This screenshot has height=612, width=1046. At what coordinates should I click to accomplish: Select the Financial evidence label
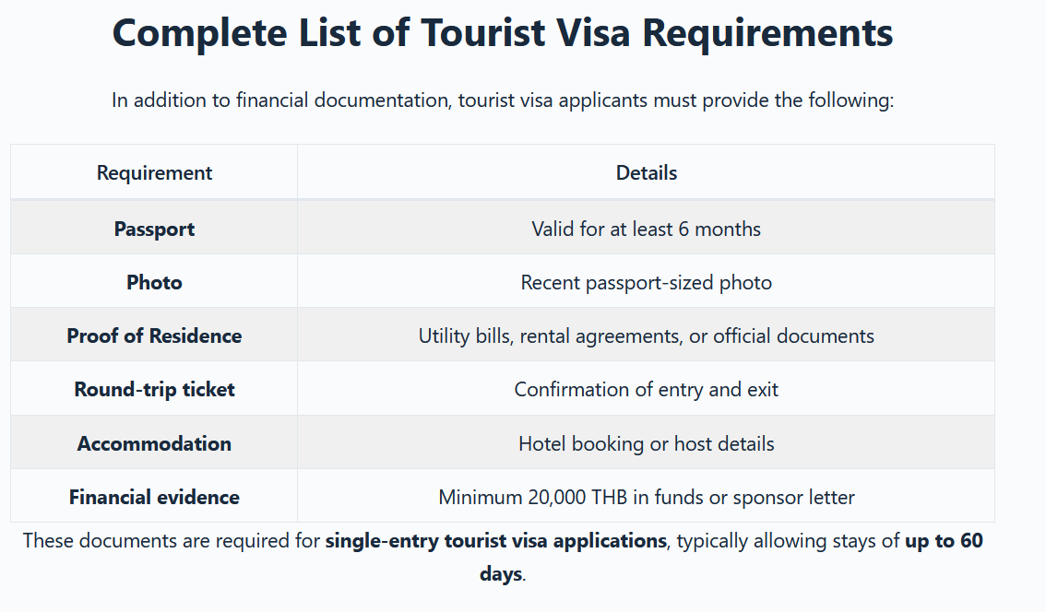[154, 497]
